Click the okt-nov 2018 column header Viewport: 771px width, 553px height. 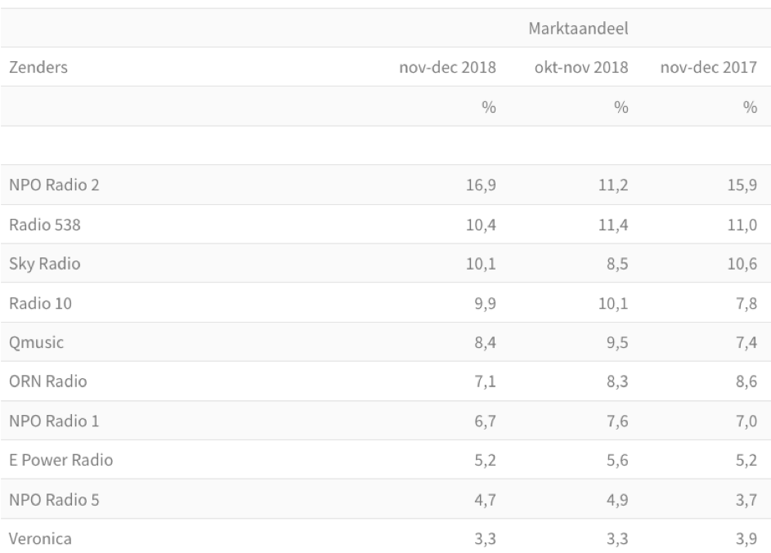tap(581, 67)
